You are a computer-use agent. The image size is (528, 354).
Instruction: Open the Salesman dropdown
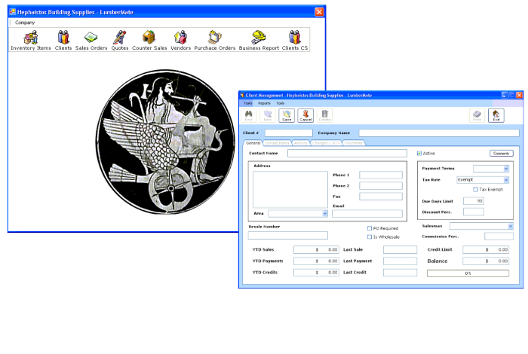coord(511,226)
